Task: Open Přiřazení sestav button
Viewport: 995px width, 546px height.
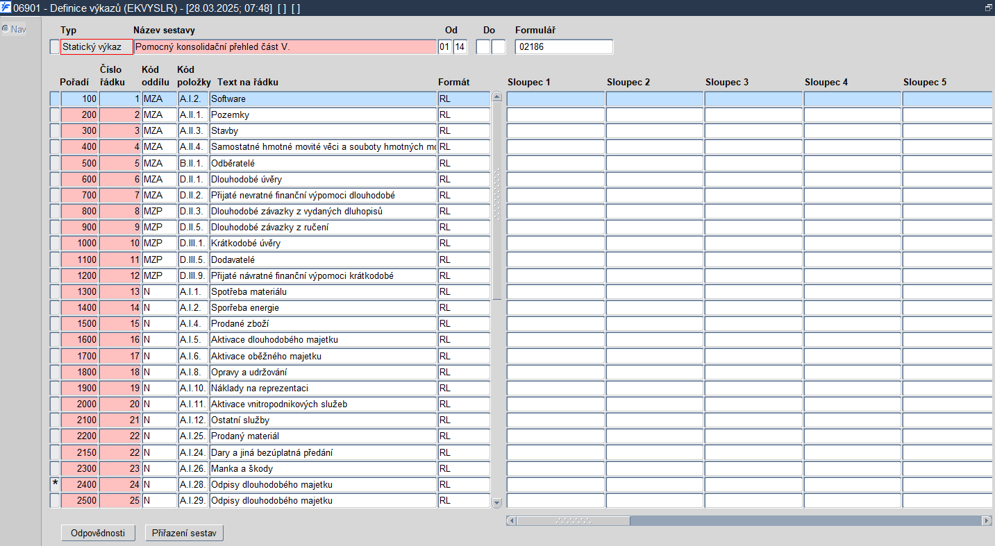Action: coord(184,533)
